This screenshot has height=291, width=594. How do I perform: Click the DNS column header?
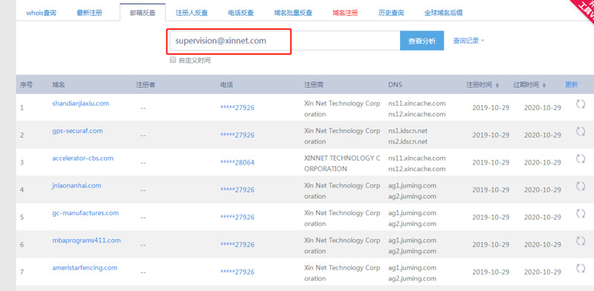[x=395, y=85]
